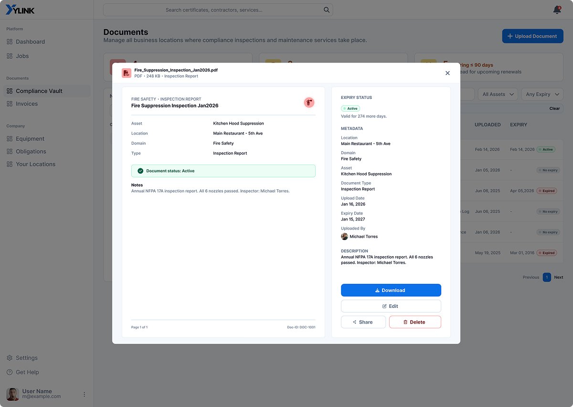Download the inspection report

coord(391,290)
